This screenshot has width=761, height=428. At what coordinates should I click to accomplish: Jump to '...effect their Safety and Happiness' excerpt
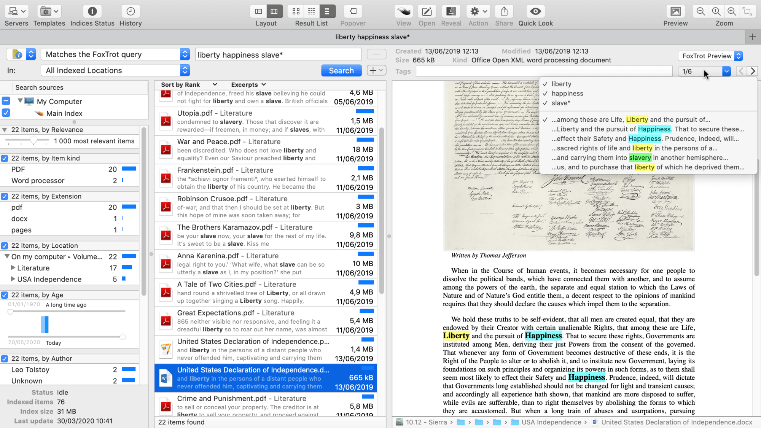645,138
